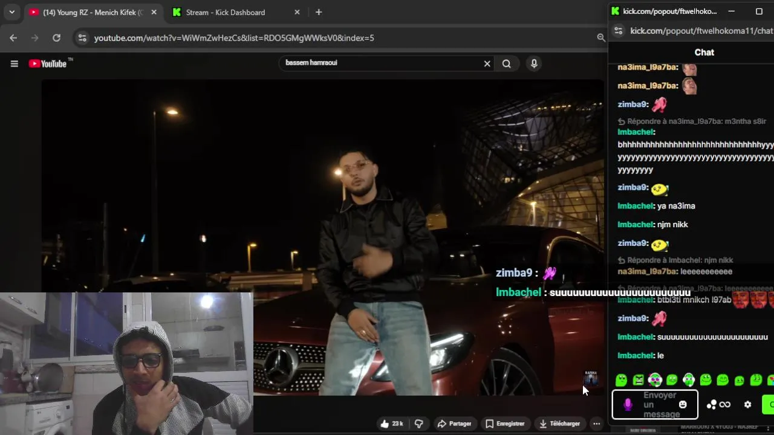Image resolution: width=774 pixels, height=435 pixels.
Task: Open site information icon in YouTube address bar
Action: click(83, 37)
